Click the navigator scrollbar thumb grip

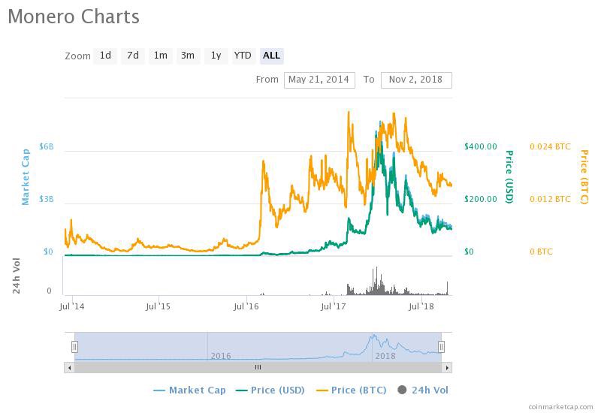tap(258, 367)
